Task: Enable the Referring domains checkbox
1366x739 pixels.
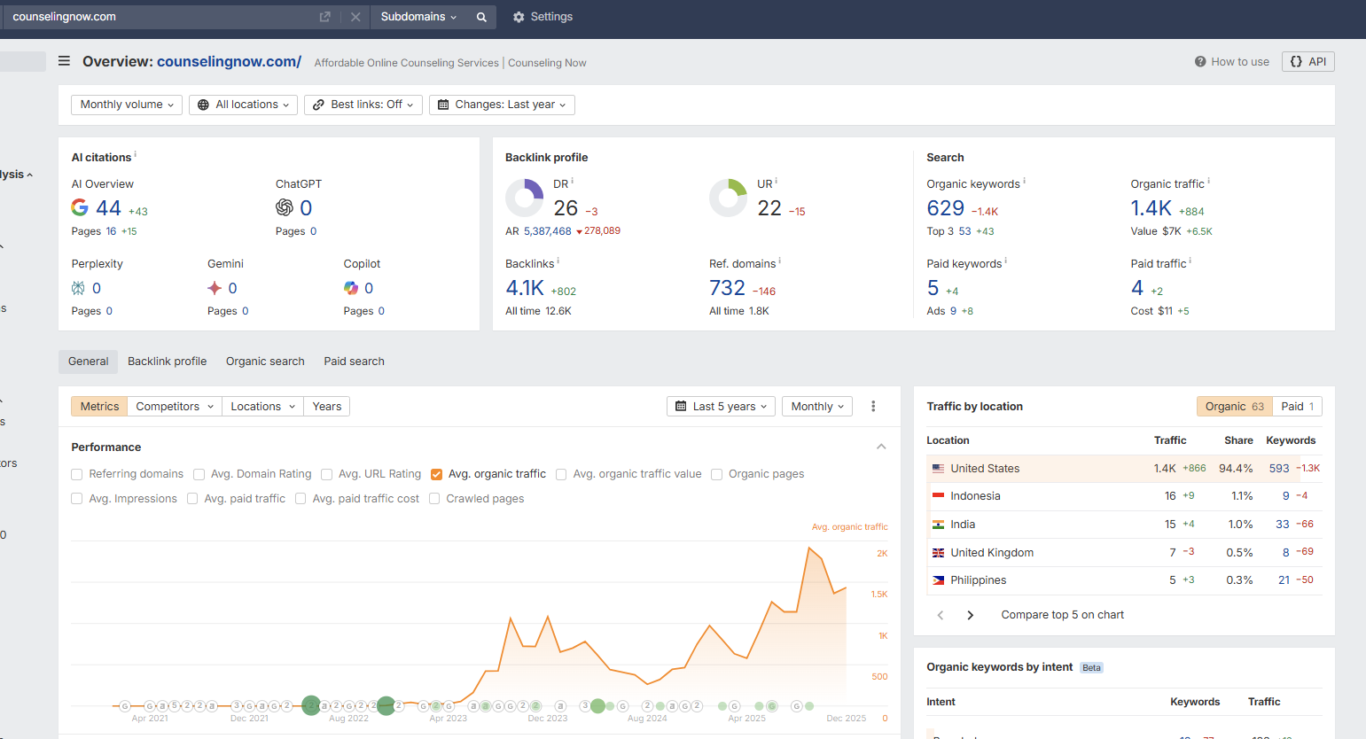Action: [x=77, y=474]
